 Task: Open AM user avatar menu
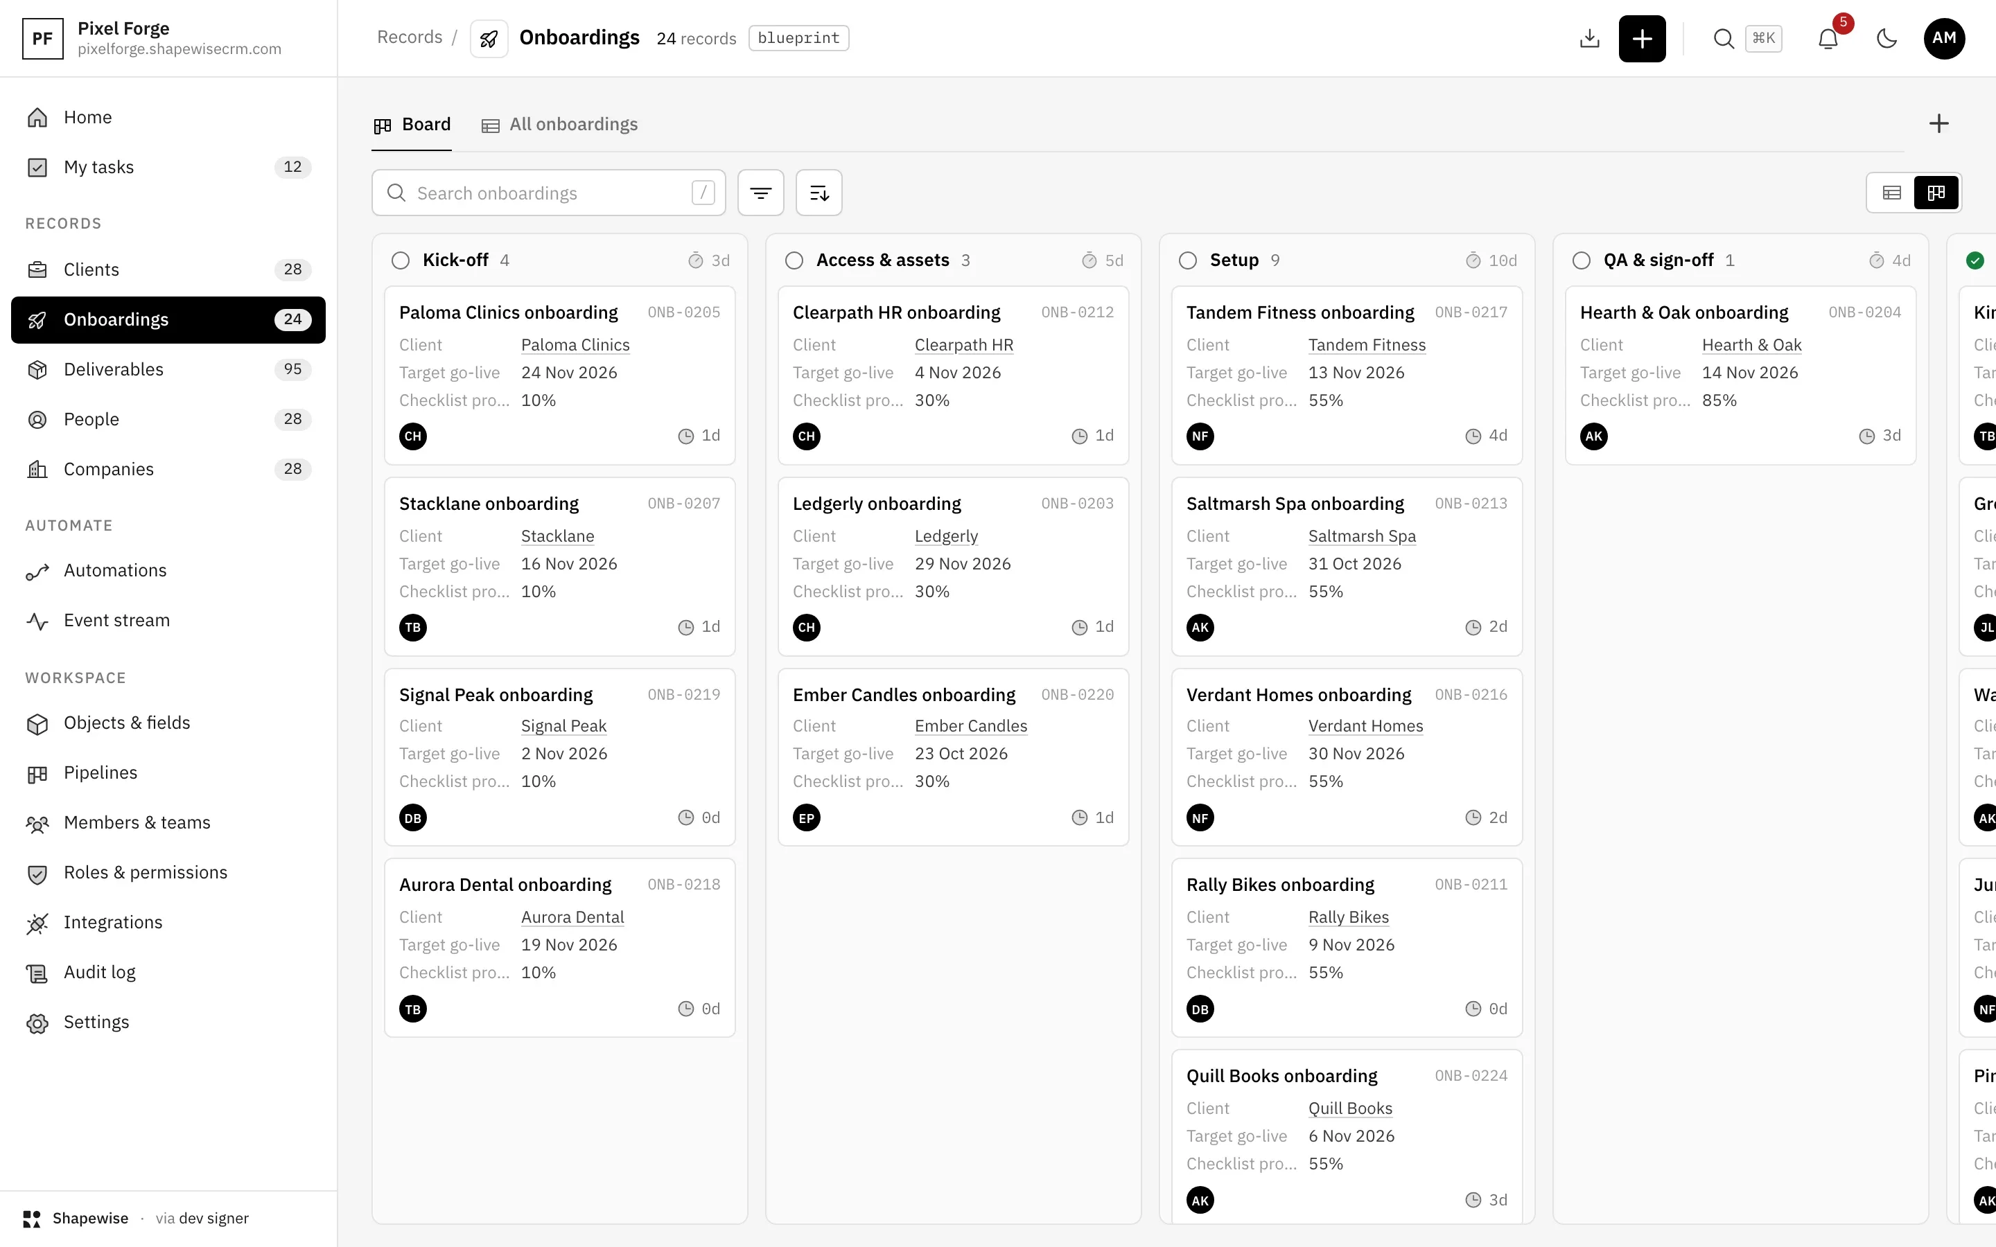coord(1944,38)
